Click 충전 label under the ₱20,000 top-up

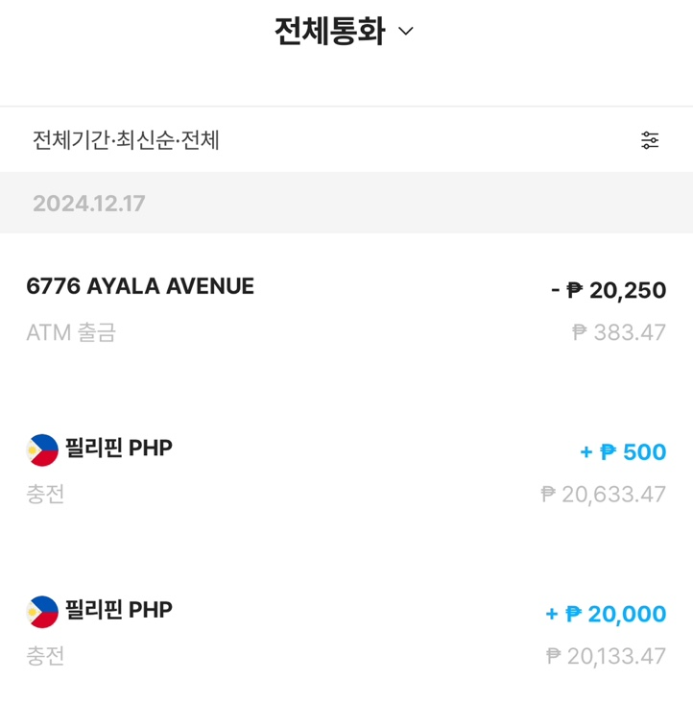[45, 657]
